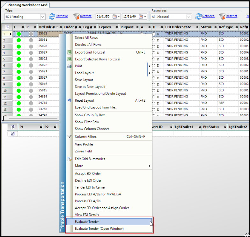The width and height of the screenshot is (250, 237).
Task: Click the Export Grid To Excel icon
Action: coord(70,52)
